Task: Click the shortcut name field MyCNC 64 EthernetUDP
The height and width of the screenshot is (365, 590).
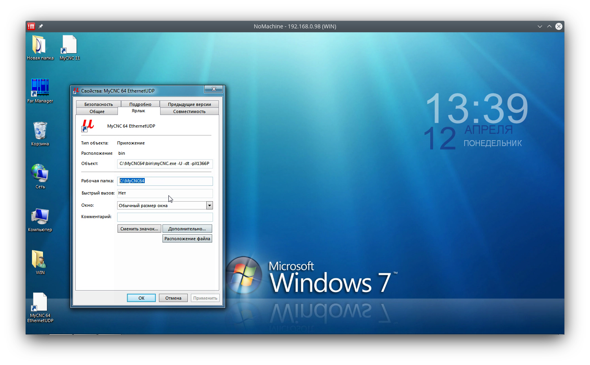Action: [131, 126]
